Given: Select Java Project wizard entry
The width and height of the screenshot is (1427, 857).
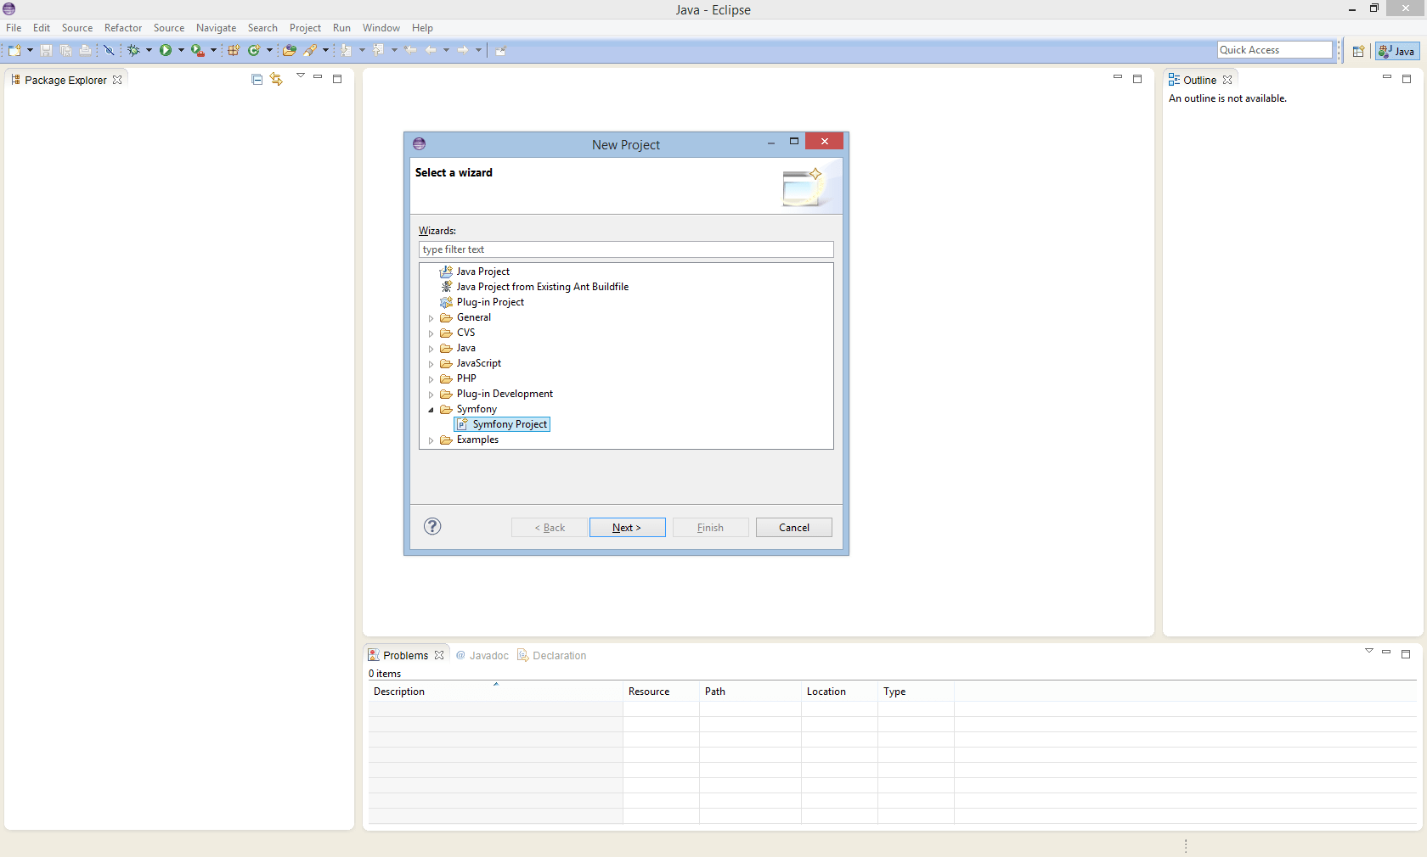Looking at the screenshot, I should pyautogui.click(x=475, y=272).
